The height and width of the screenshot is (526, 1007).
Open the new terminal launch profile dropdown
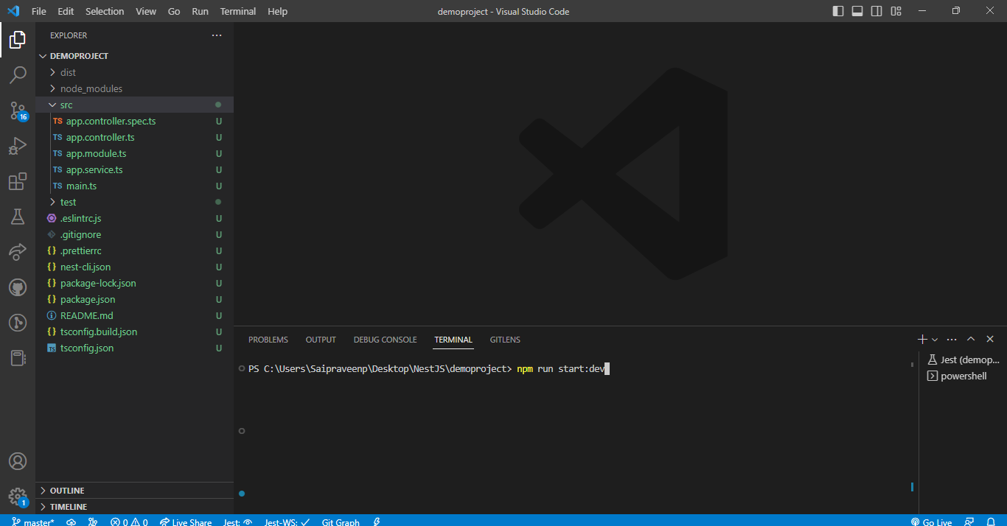[x=935, y=340]
